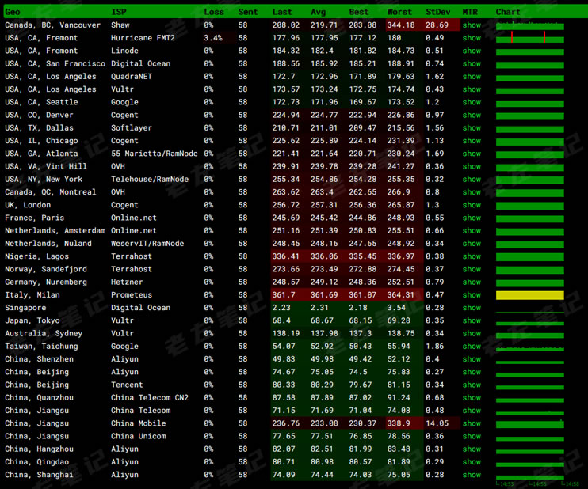Image resolution: width=588 pixels, height=489 pixels.
Task: Click show for Taiwan Taichung Google
Action: point(472,347)
